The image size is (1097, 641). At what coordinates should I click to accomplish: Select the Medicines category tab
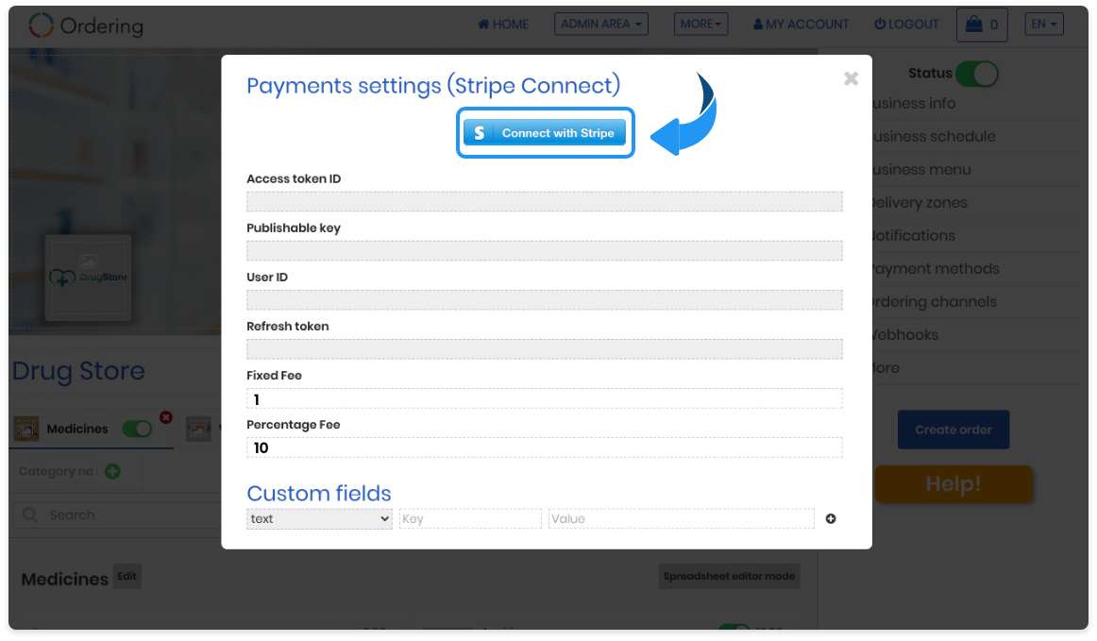pos(77,429)
